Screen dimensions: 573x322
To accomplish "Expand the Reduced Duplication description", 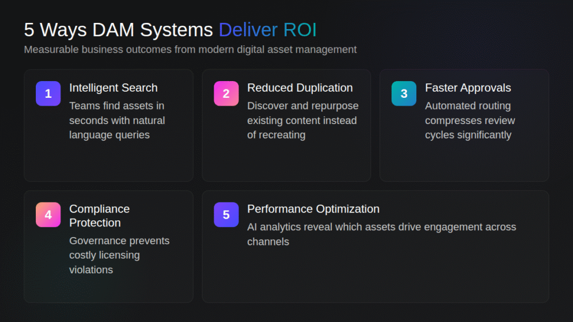I will (x=303, y=120).
